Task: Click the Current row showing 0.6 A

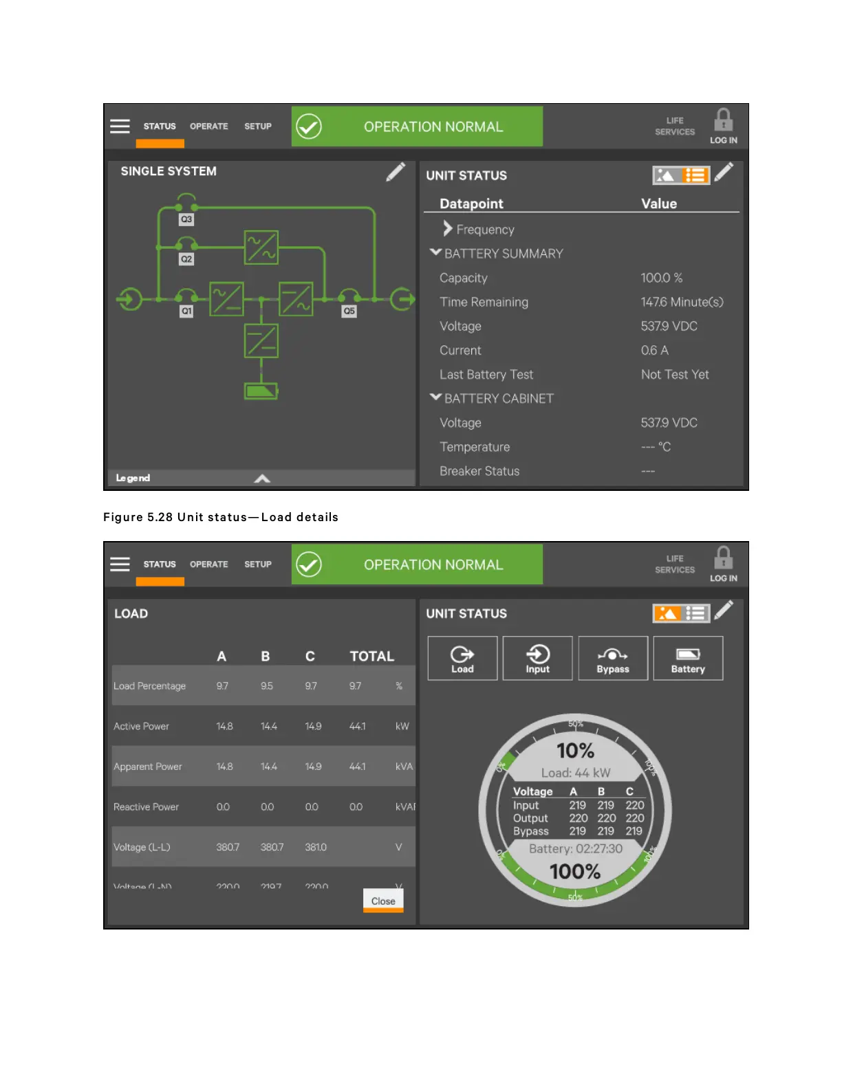Action: click(581, 351)
